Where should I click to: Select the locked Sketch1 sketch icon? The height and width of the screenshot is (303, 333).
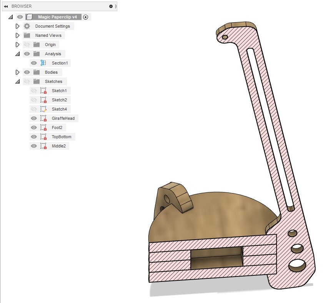(x=43, y=90)
